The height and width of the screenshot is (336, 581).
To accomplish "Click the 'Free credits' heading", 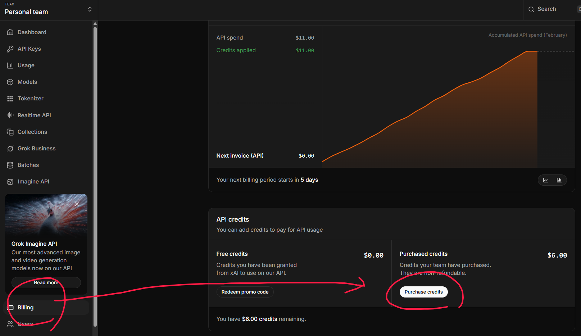I will (x=232, y=254).
